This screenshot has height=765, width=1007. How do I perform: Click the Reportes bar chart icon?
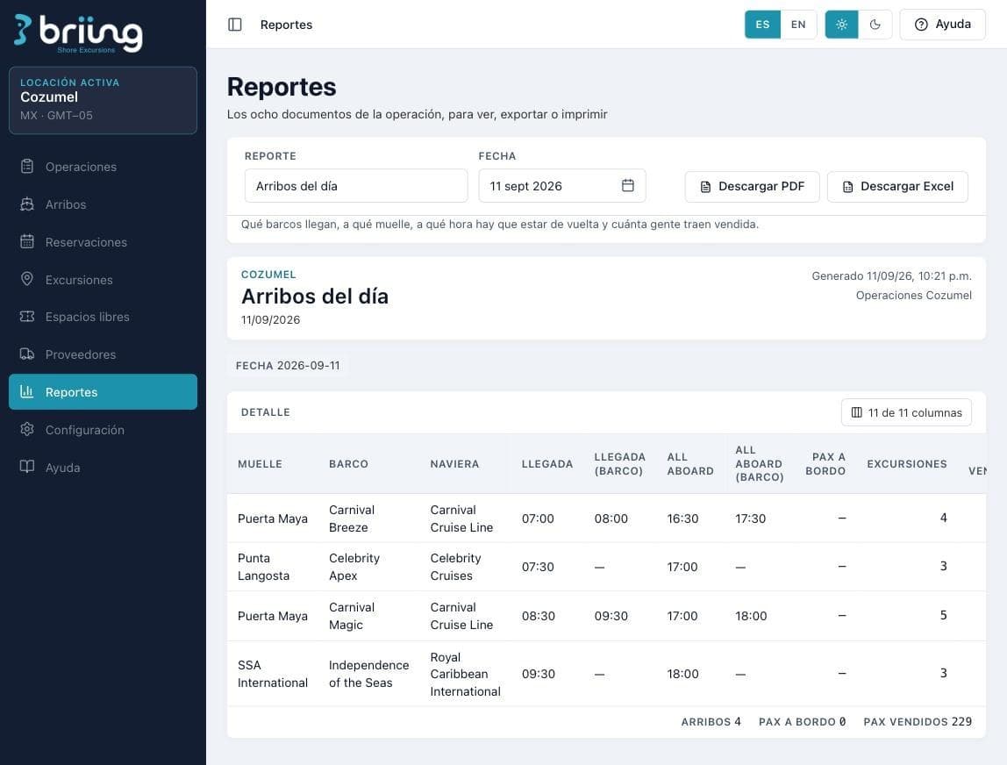pos(27,392)
